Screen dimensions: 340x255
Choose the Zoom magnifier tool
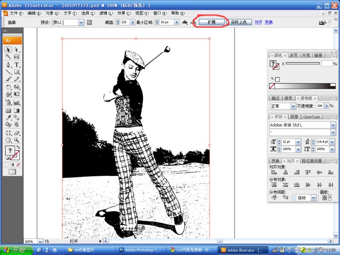(17, 139)
